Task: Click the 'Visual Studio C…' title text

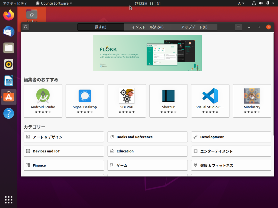Action: click(210, 107)
